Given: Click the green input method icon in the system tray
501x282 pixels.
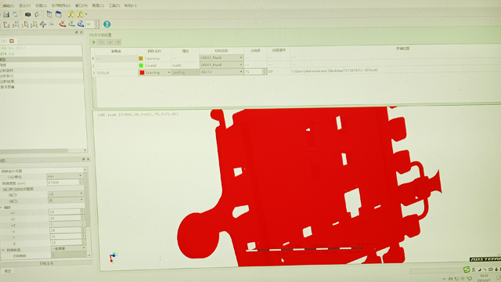Looking at the screenshot, I should click(x=467, y=269).
